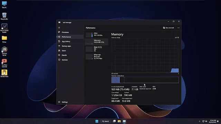Select the Recycle Bin desktop icon
Viewport: 221px width, 124px height.
point(4,16)
